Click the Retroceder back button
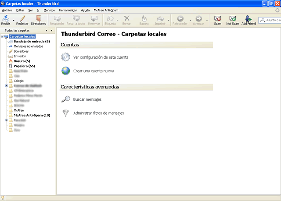Image resolution: width=281 pixels, height=201 pixels. (180, 20)
